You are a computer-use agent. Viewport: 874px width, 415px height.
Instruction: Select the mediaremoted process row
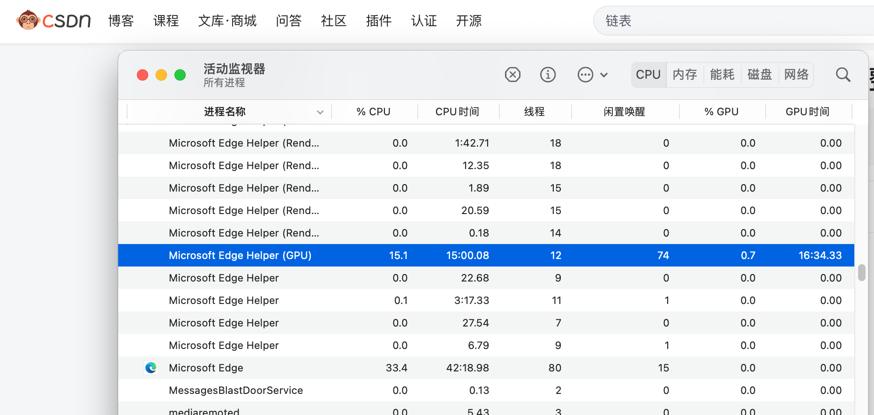tap(486, 408)
